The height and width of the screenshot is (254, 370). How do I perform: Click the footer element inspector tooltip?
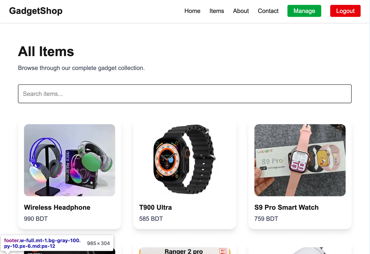pyautogui.click(x=57, y=243)
